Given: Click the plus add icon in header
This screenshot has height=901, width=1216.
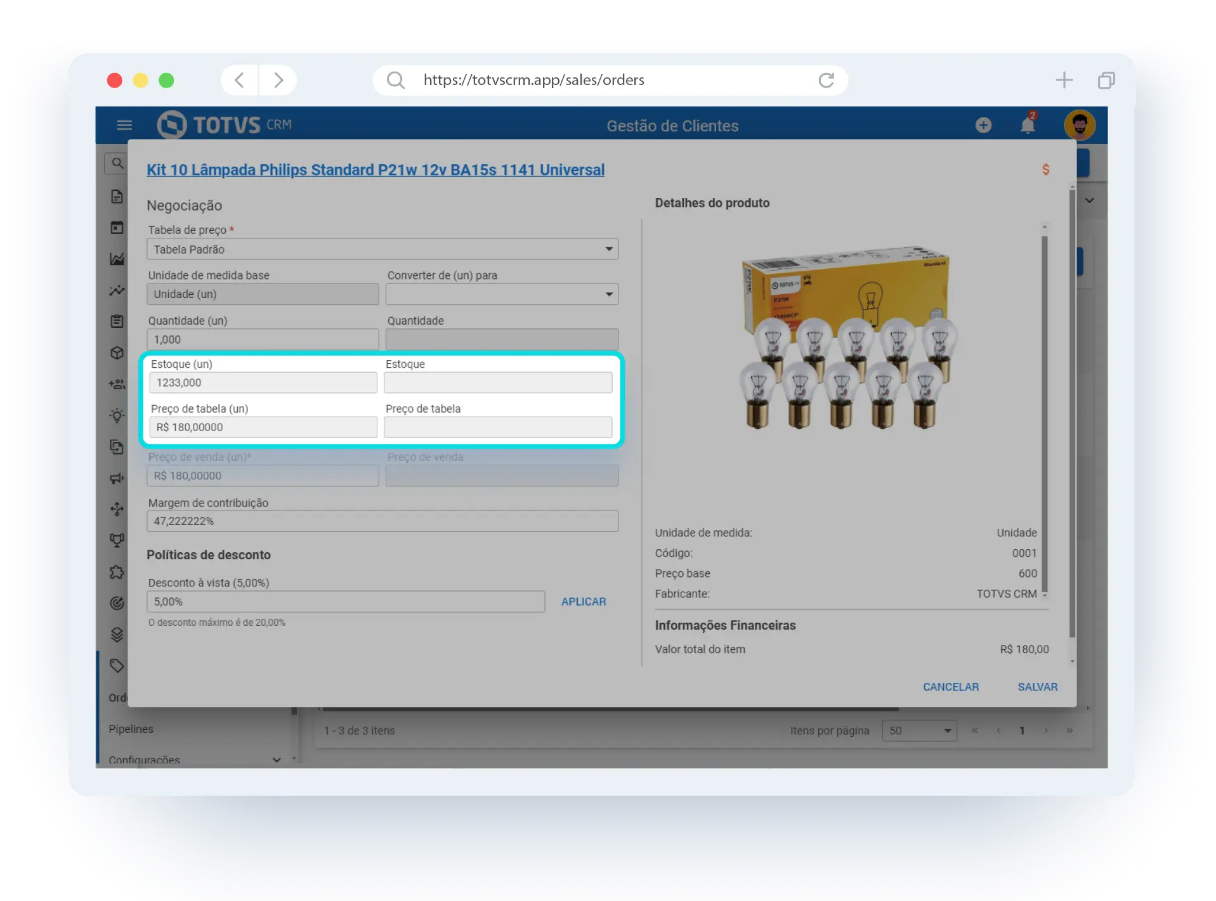Looking at the screenshot, I should click(983, 125).
